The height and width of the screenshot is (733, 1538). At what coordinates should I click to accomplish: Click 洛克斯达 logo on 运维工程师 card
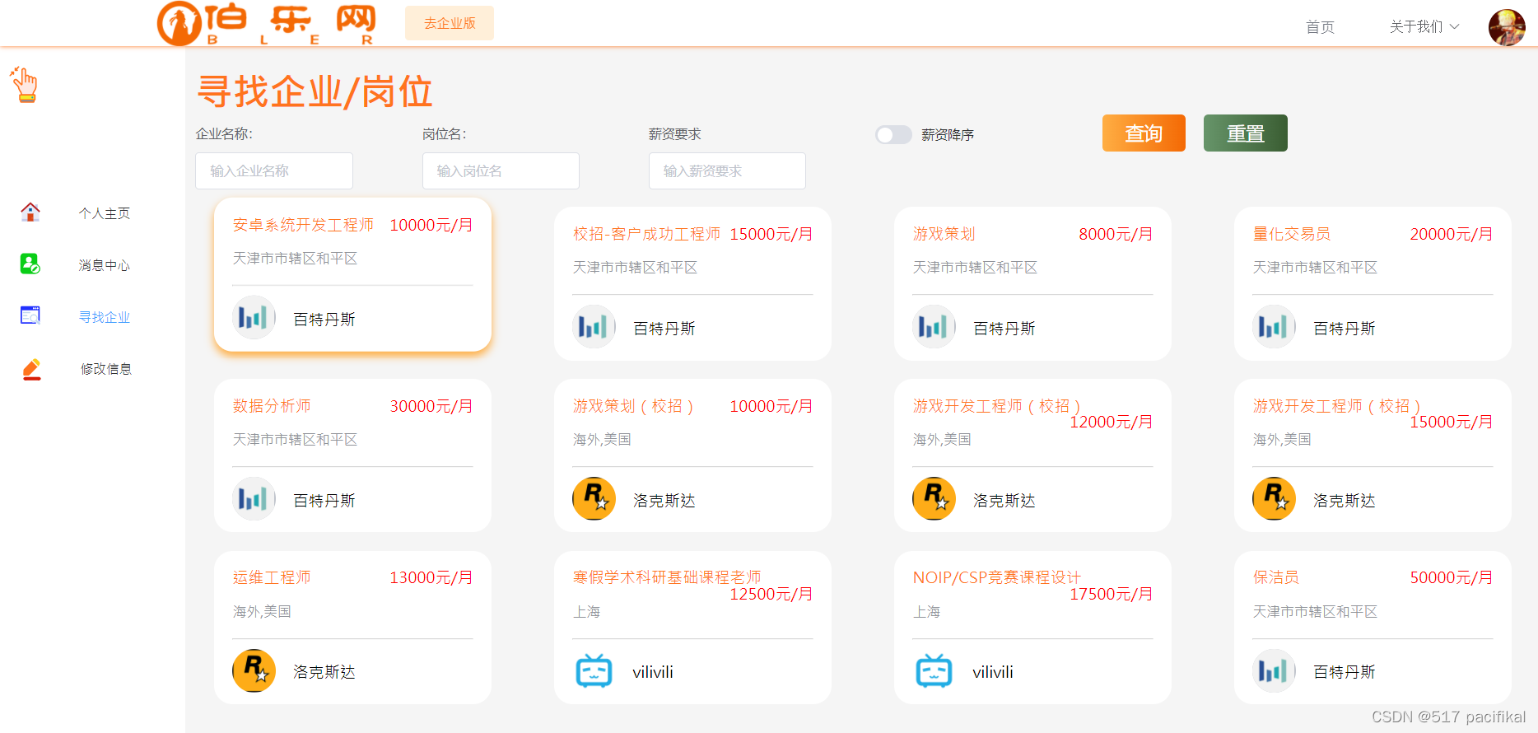(254, 671)
